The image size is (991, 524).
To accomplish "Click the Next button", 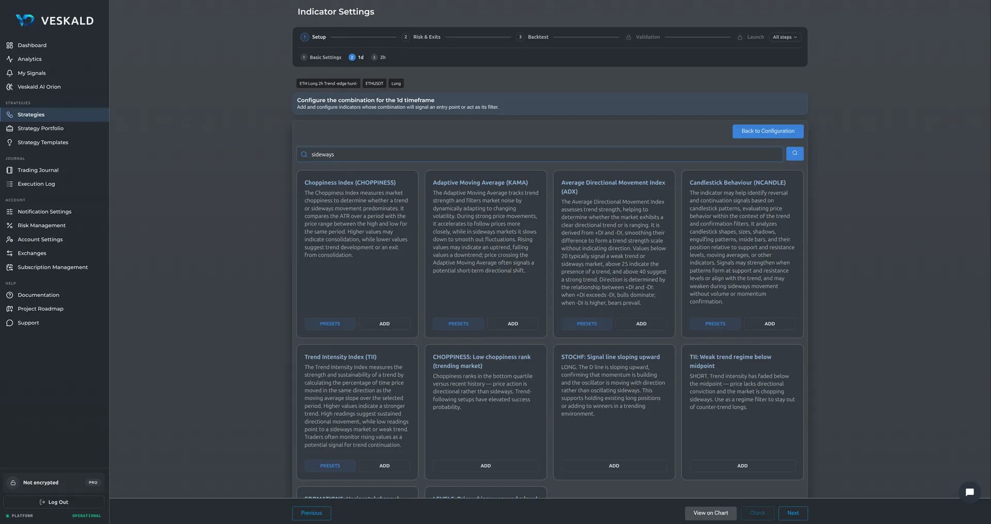I will (793, 513).
